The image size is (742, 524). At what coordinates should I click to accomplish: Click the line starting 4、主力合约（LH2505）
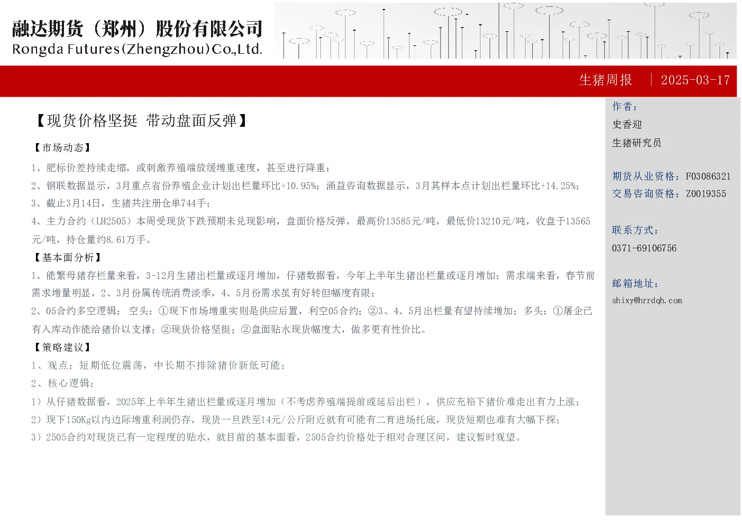[311, 221]
